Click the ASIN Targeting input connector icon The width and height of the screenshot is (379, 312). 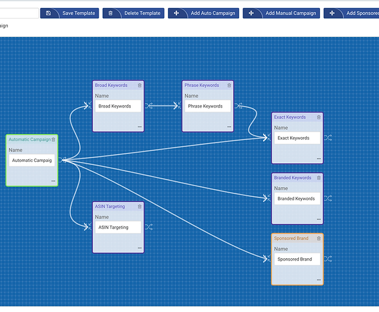90,227
